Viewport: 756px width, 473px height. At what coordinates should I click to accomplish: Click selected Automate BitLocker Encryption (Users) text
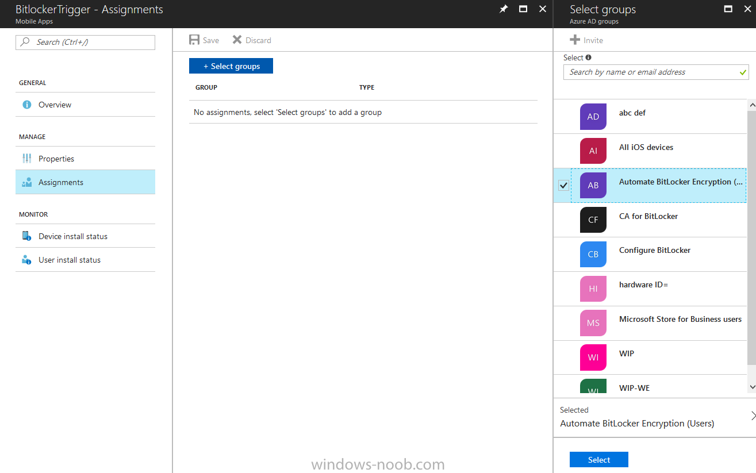coord(637,424)
